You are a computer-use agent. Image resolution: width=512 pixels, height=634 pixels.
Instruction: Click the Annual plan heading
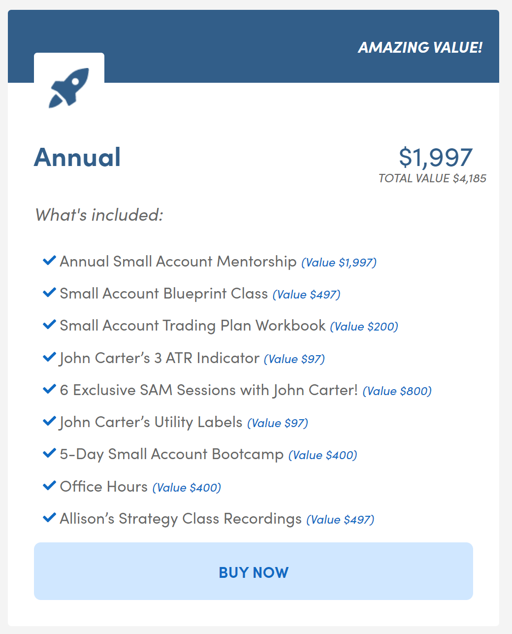77,157
